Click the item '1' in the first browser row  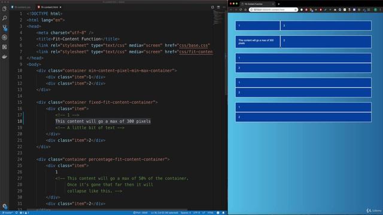pos(258,26)
